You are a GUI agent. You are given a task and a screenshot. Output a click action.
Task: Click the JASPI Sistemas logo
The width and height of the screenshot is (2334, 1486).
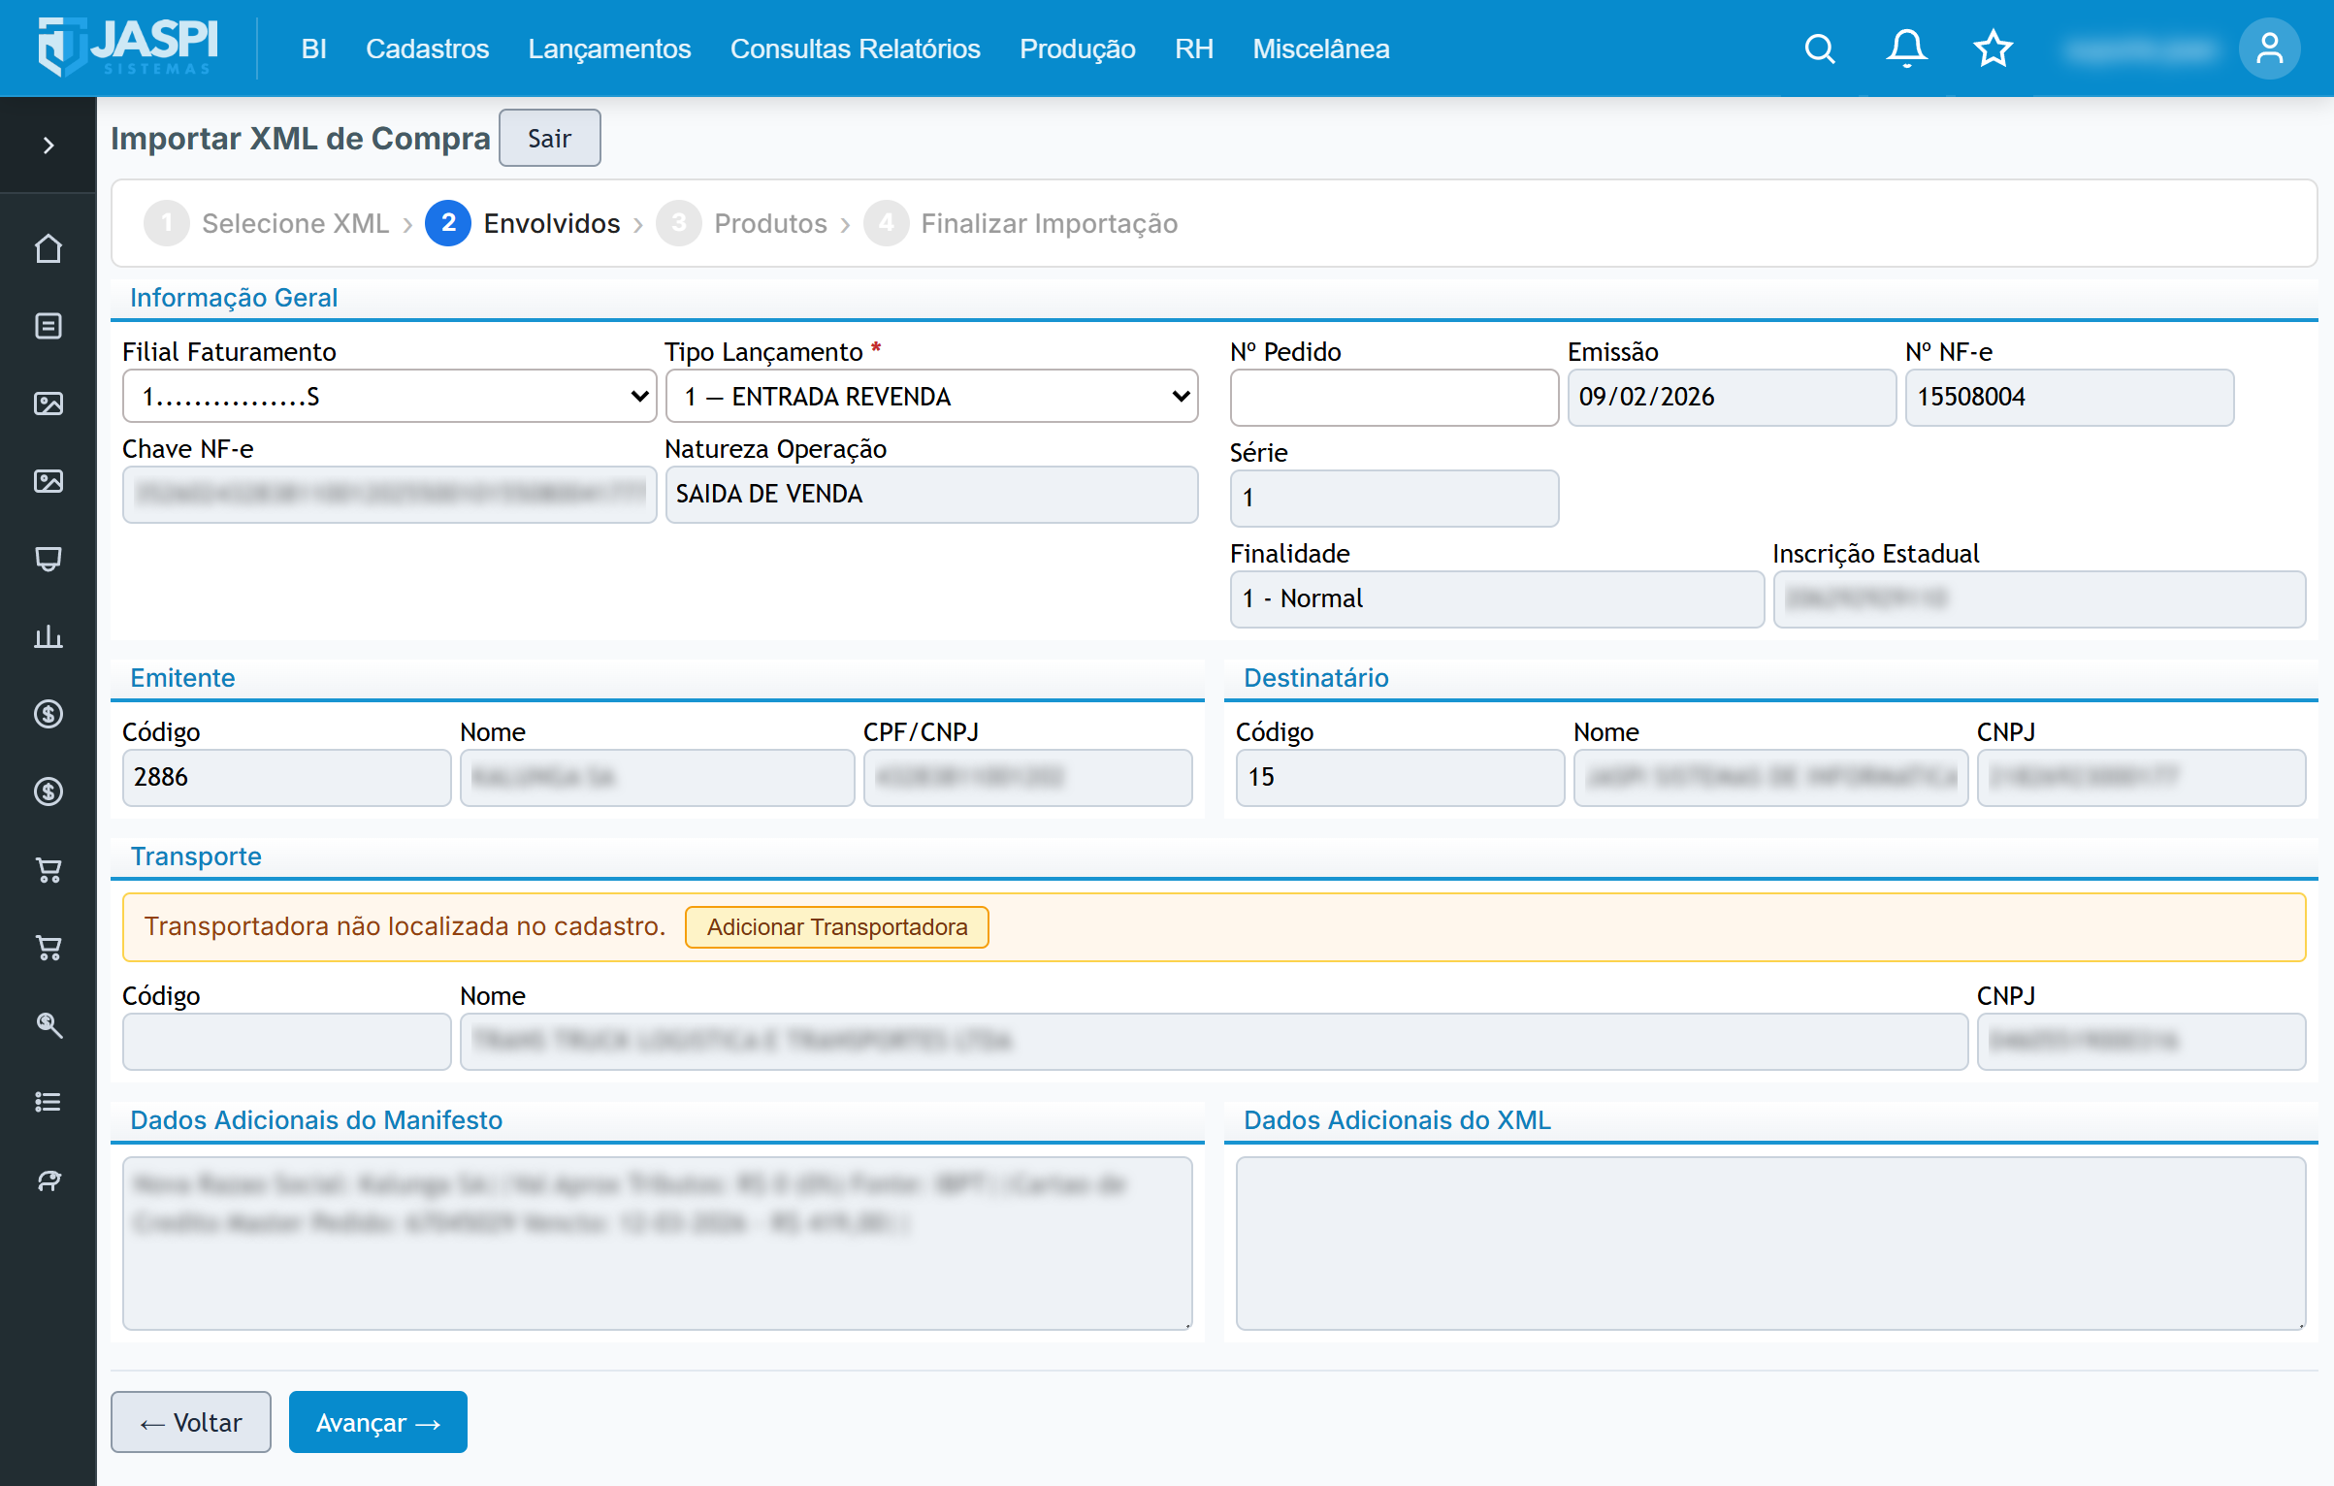point(128,47)
